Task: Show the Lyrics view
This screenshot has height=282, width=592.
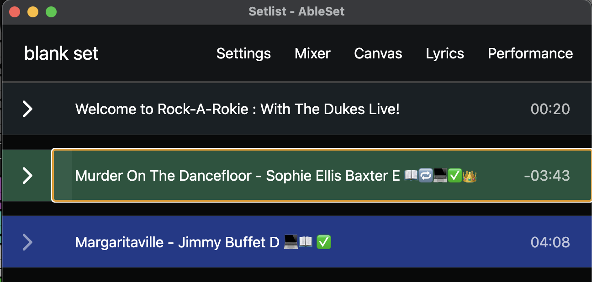Action: point(444,53)
